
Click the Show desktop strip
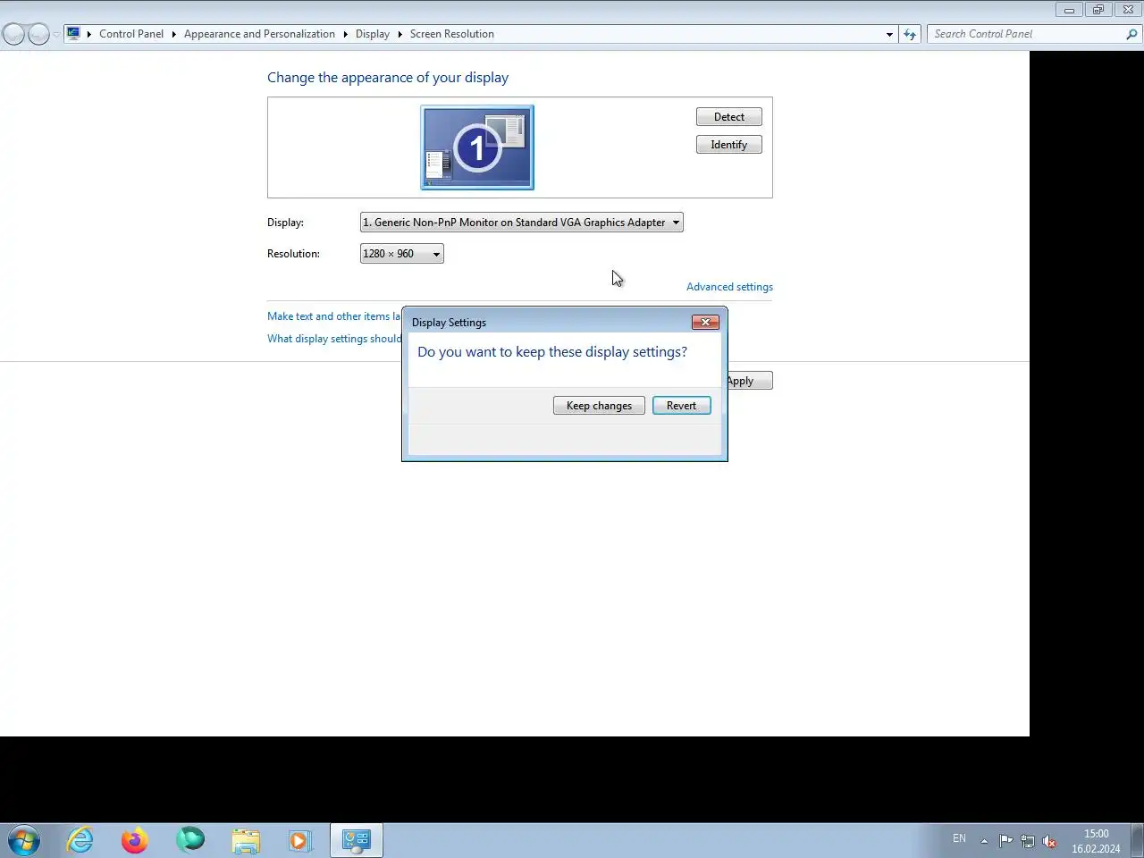coord(1138,840)
